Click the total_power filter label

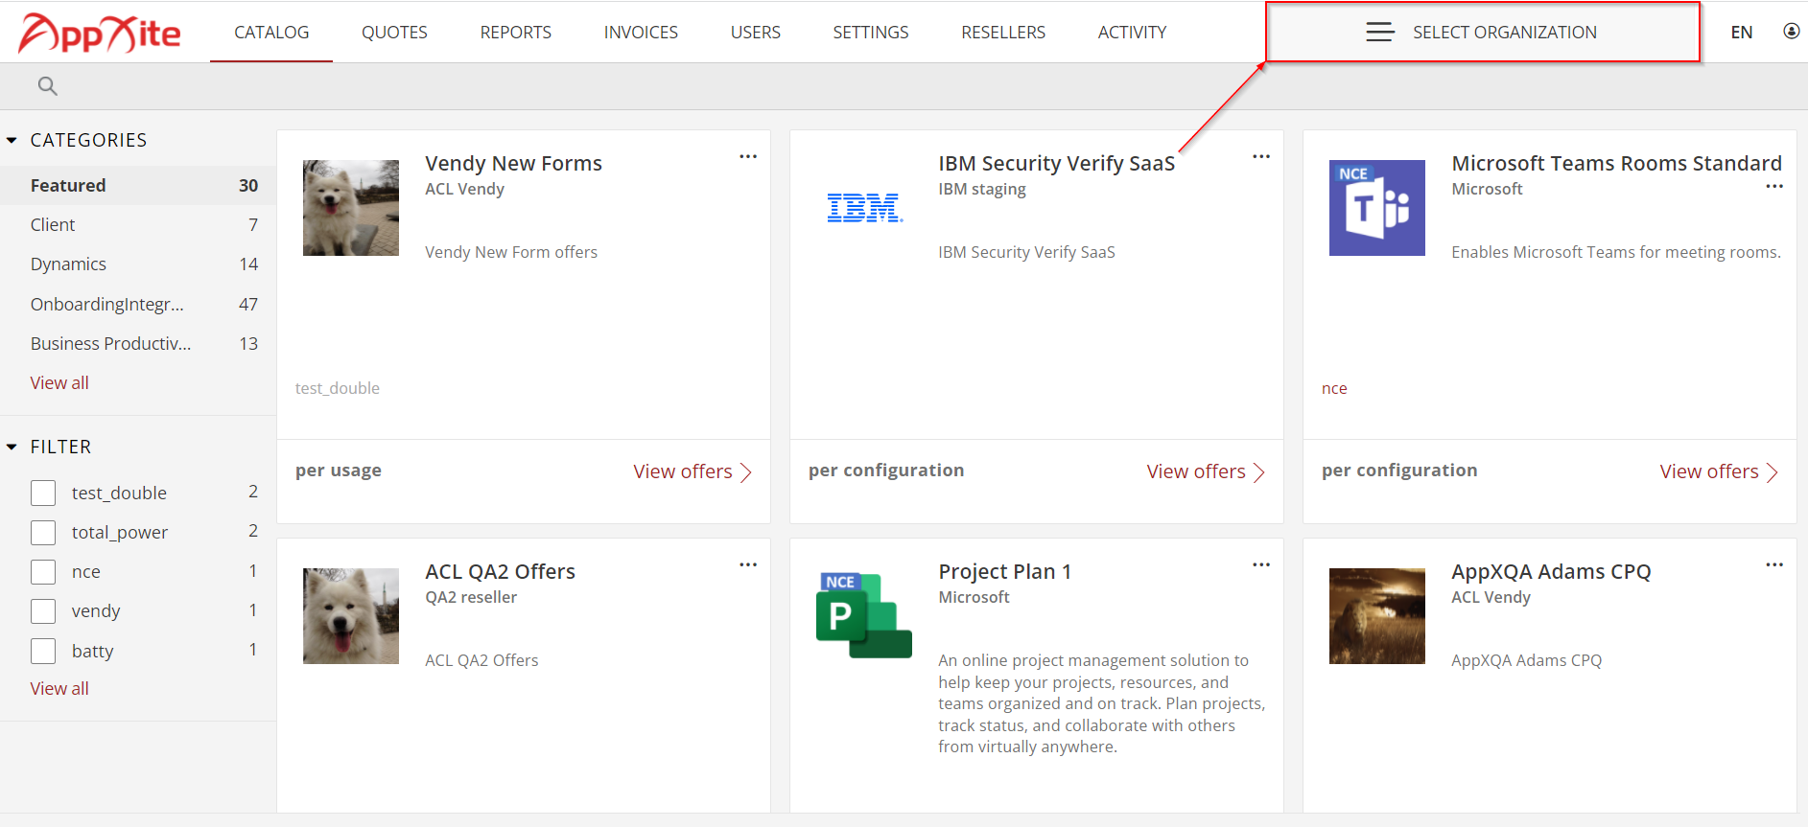point(120,532)
